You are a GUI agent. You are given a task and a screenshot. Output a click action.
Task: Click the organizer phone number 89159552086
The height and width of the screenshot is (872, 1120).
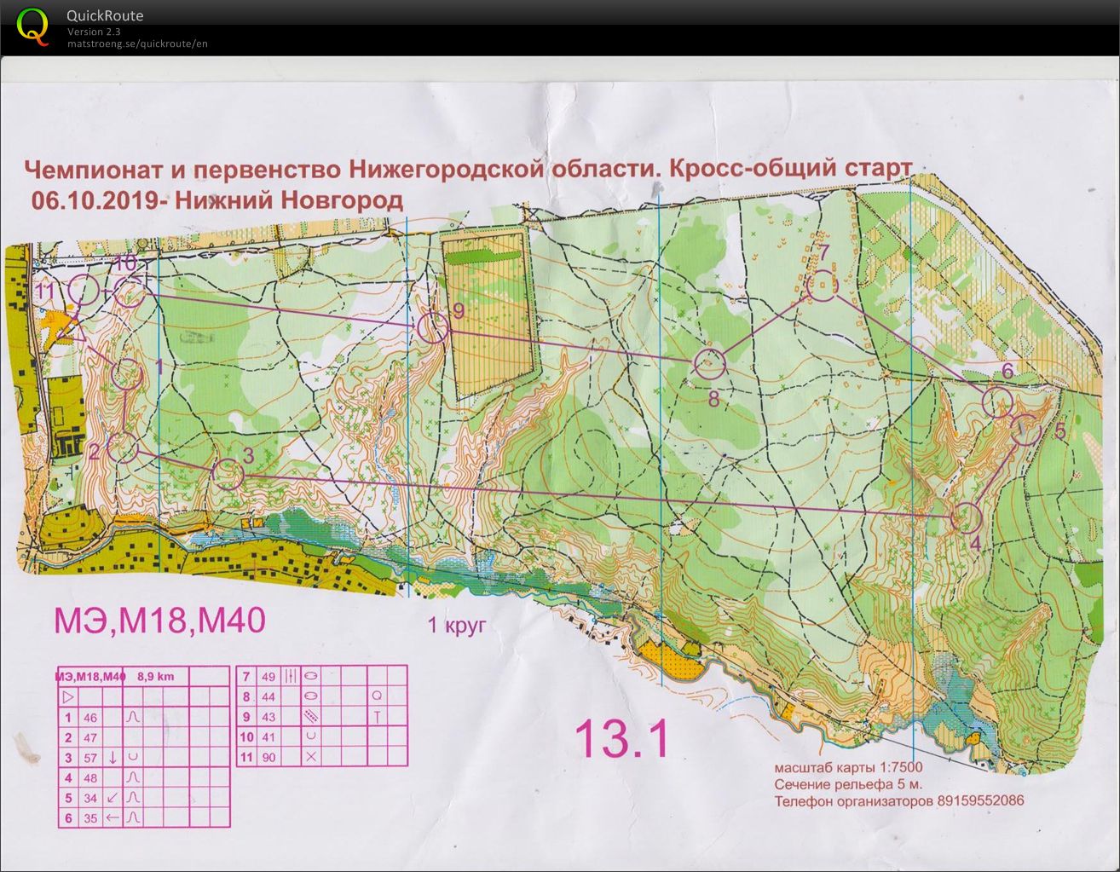980,800
